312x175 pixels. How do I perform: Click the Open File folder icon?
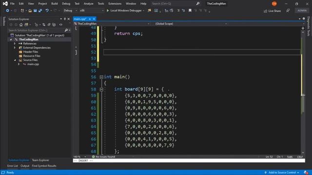click(30, 11)
